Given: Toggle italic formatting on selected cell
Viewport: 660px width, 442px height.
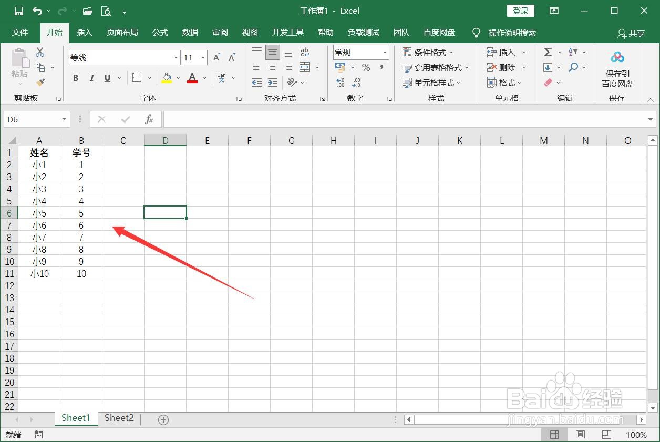Looking at the screenshot, I should (x=92, y=78).
